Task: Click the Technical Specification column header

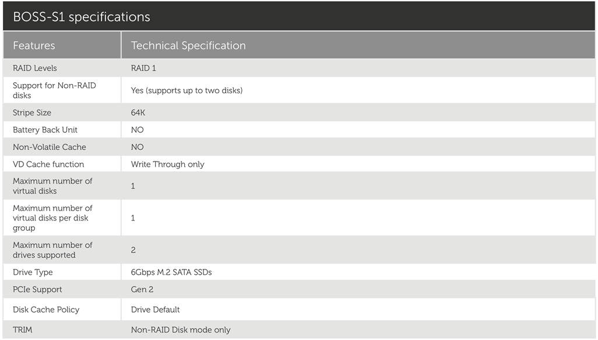Action: (188, 45)
